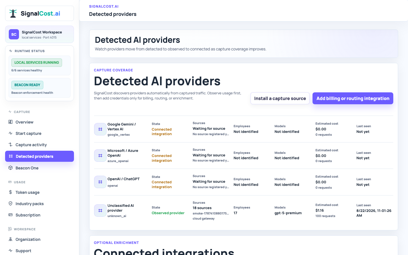The image size is (408, 255).
Task: Click Connected integration state for google_vertex
Action: (162, 131)
